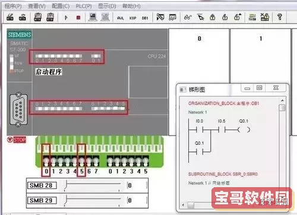This screenshot has width=297, height=215.
Task: Click the SMB 29 value field
Action: coord(137,200)
